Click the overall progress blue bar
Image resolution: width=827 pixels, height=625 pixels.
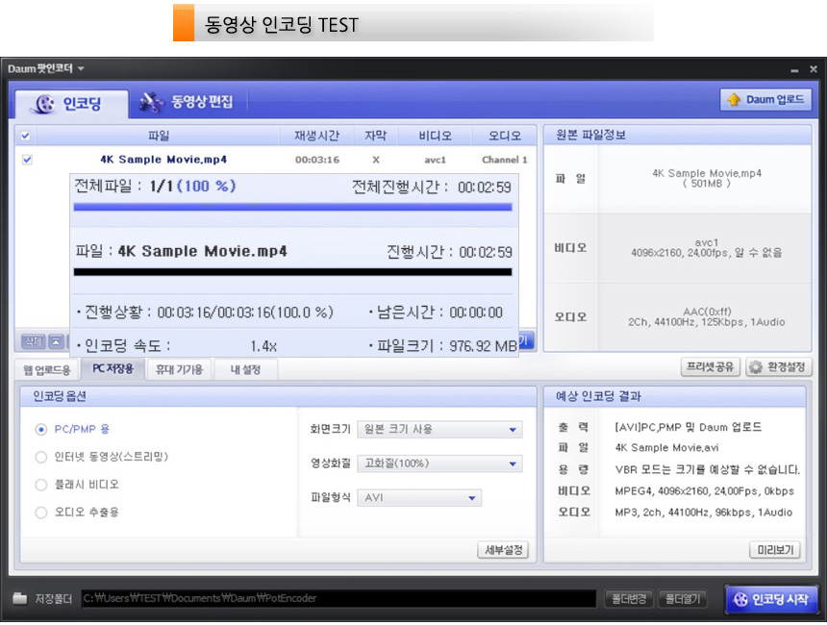tap(292, 208)
